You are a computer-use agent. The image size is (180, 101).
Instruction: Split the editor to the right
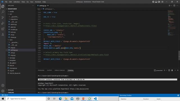click(x=174, y=6)
